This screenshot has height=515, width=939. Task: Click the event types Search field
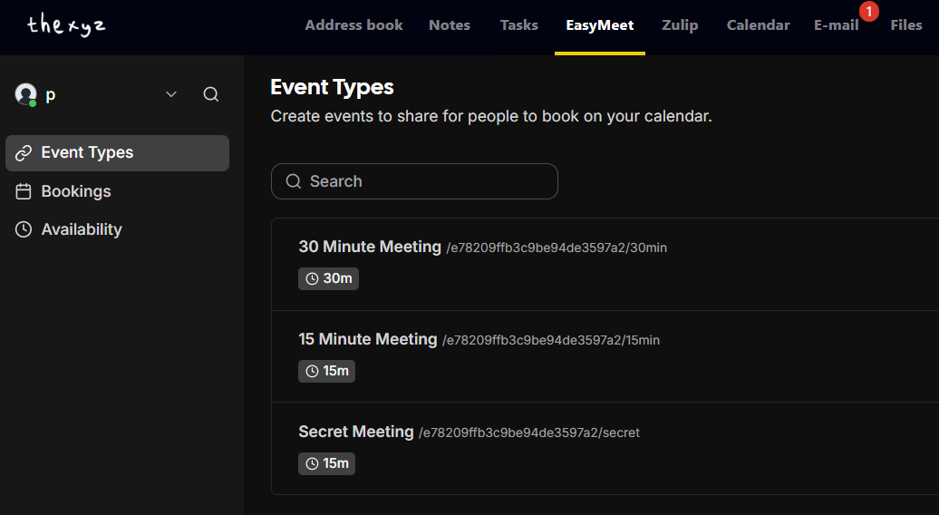point(414,181)
